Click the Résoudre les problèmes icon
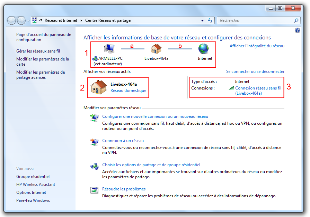 coord(94,190)
